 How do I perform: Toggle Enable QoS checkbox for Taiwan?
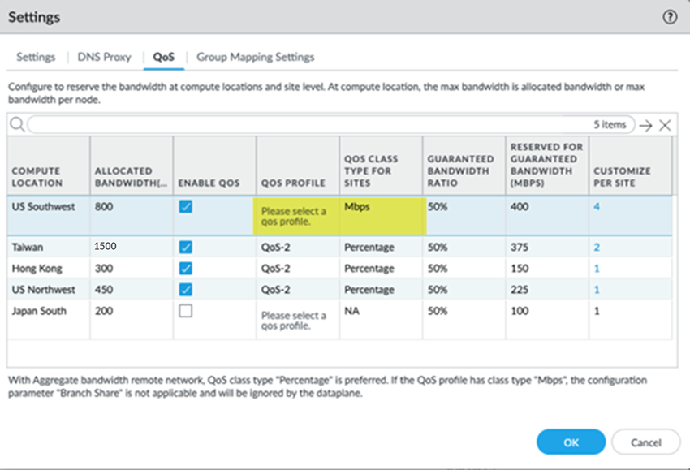coord(186,247)
